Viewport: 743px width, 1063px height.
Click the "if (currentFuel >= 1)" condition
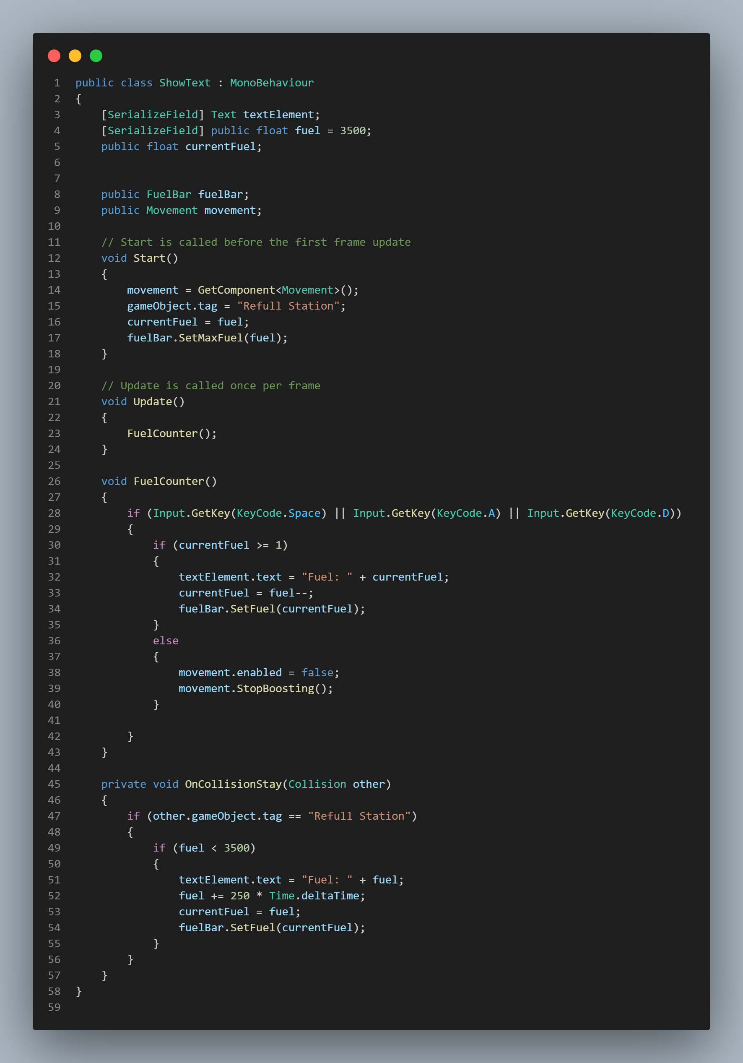pos(220,545)
